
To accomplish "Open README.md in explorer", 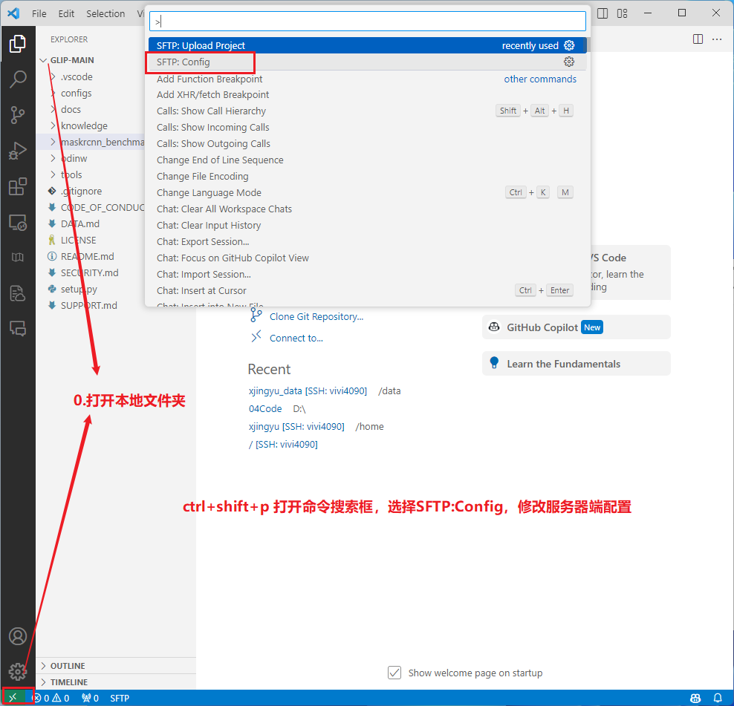I will point(88,256).
